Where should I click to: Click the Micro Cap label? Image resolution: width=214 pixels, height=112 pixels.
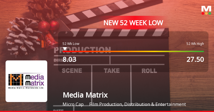73,105
